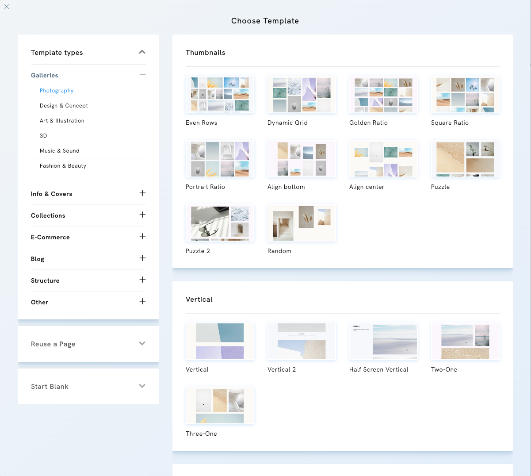Select the Half Screen Vertical template

383,341
